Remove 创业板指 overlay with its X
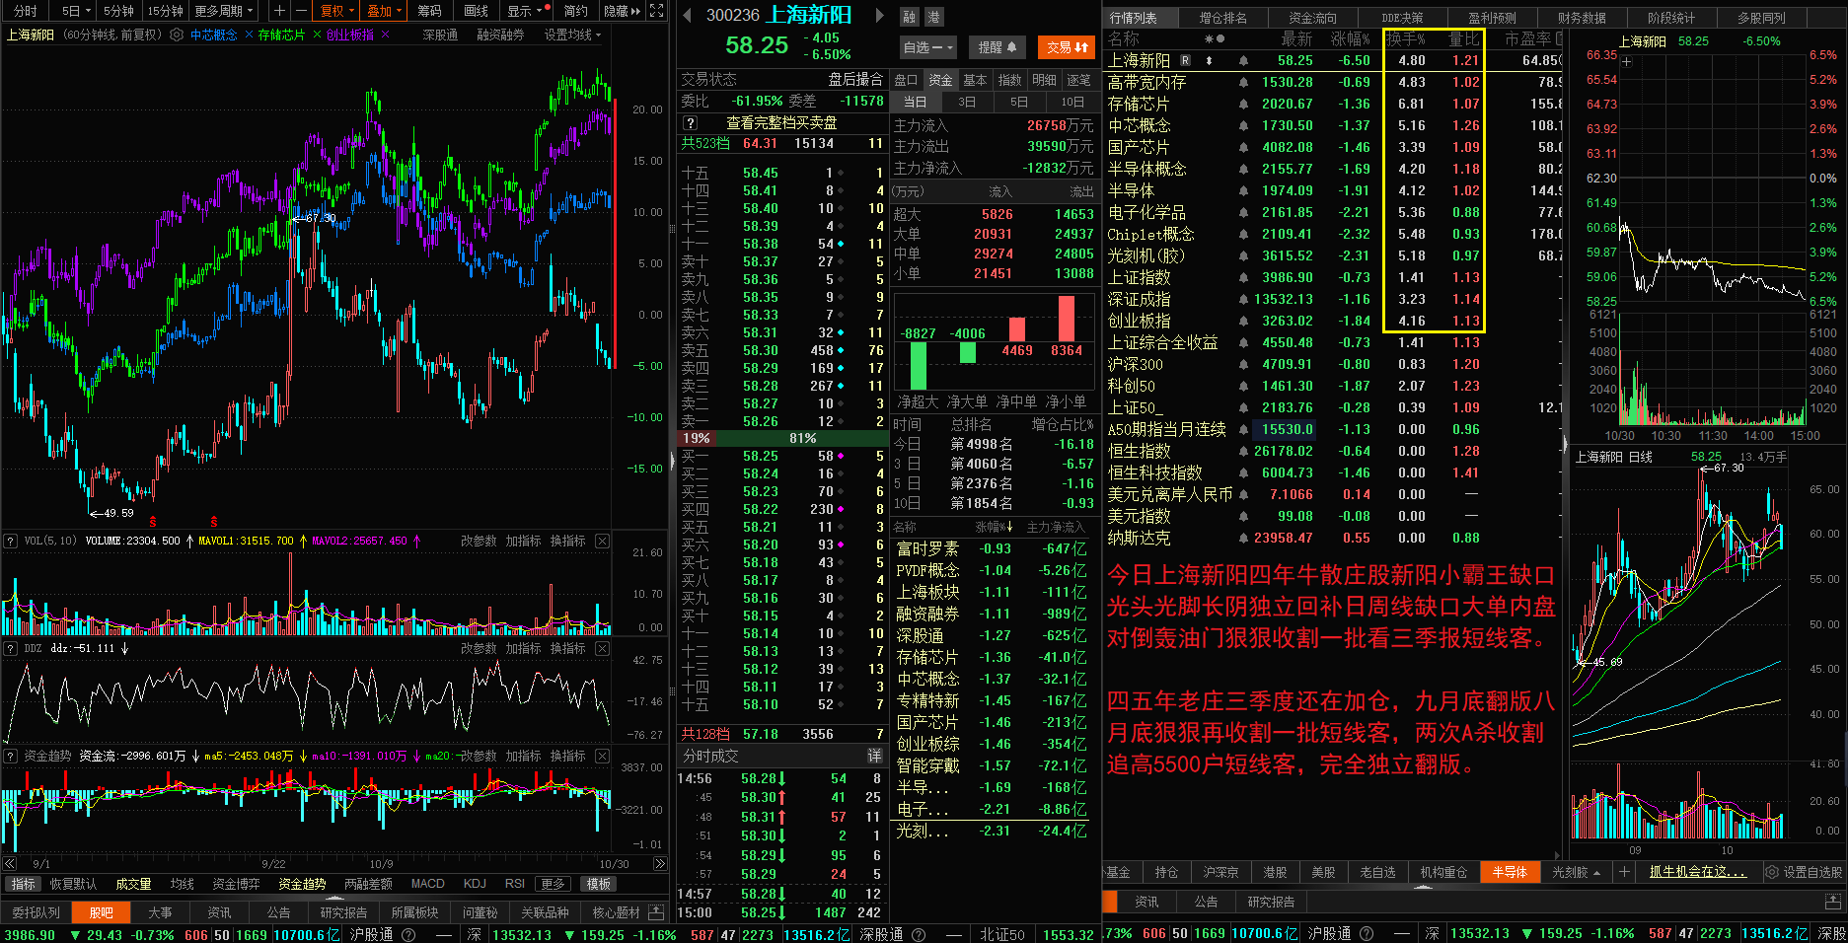This screenshot has height=943, width=1848. [x=385, y=35]
